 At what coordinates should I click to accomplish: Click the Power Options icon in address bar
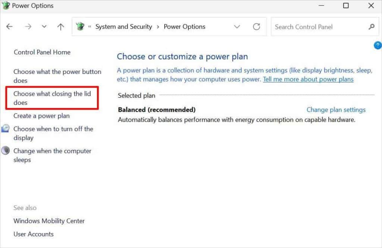(x=80, y=26)
